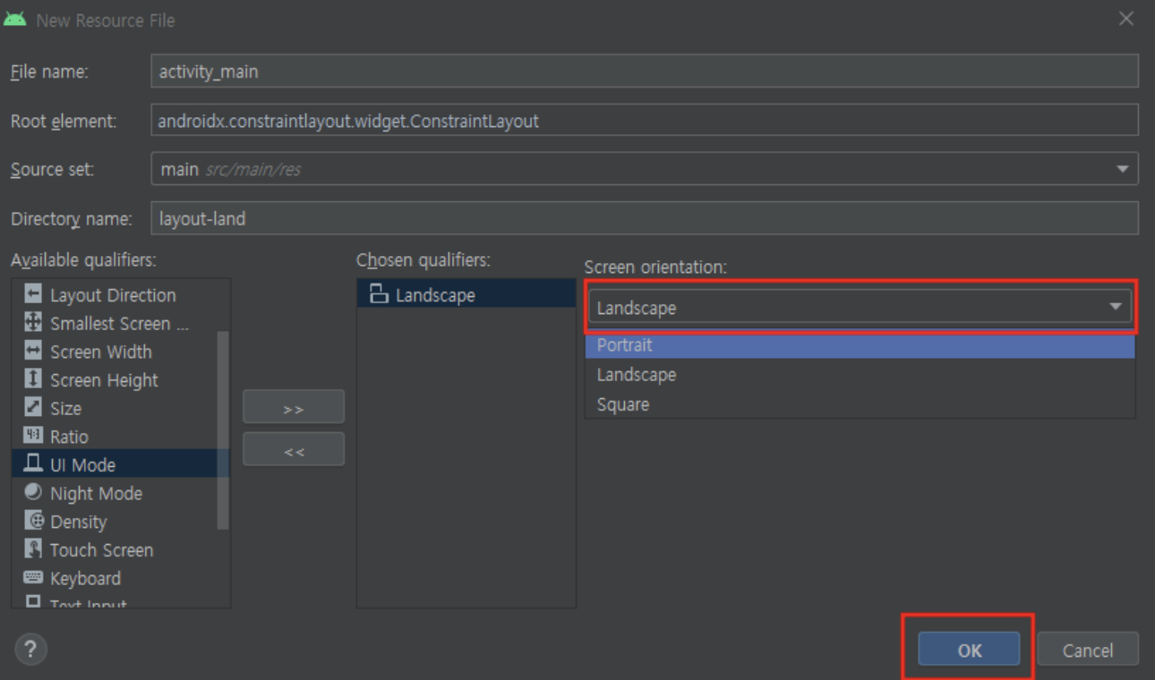Click the File name input field
Image resolution: width=1155 pixels, height=680 pixels.
645,72
